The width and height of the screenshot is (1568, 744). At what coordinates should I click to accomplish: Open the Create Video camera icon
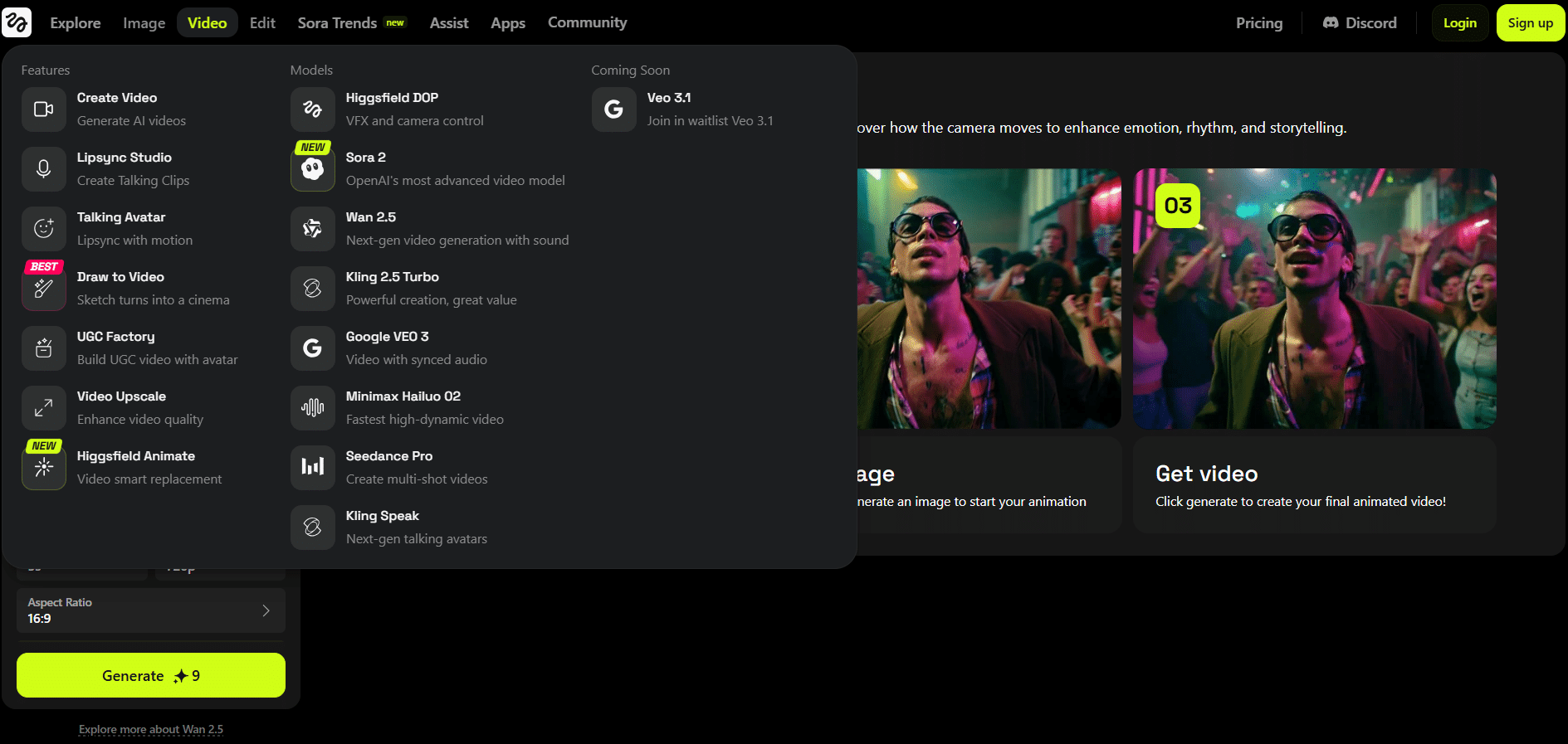click(44, 109)
